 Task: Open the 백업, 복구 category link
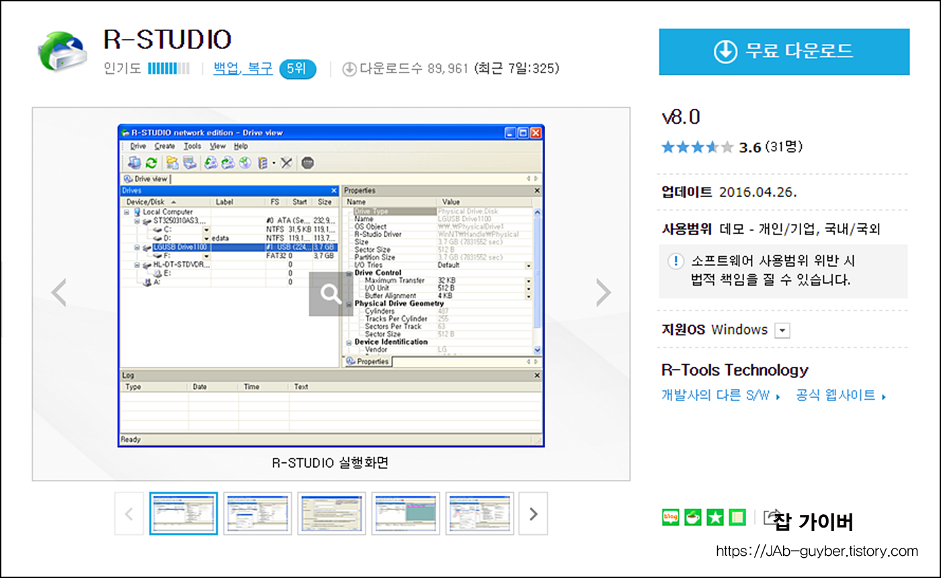coord(243,68)
